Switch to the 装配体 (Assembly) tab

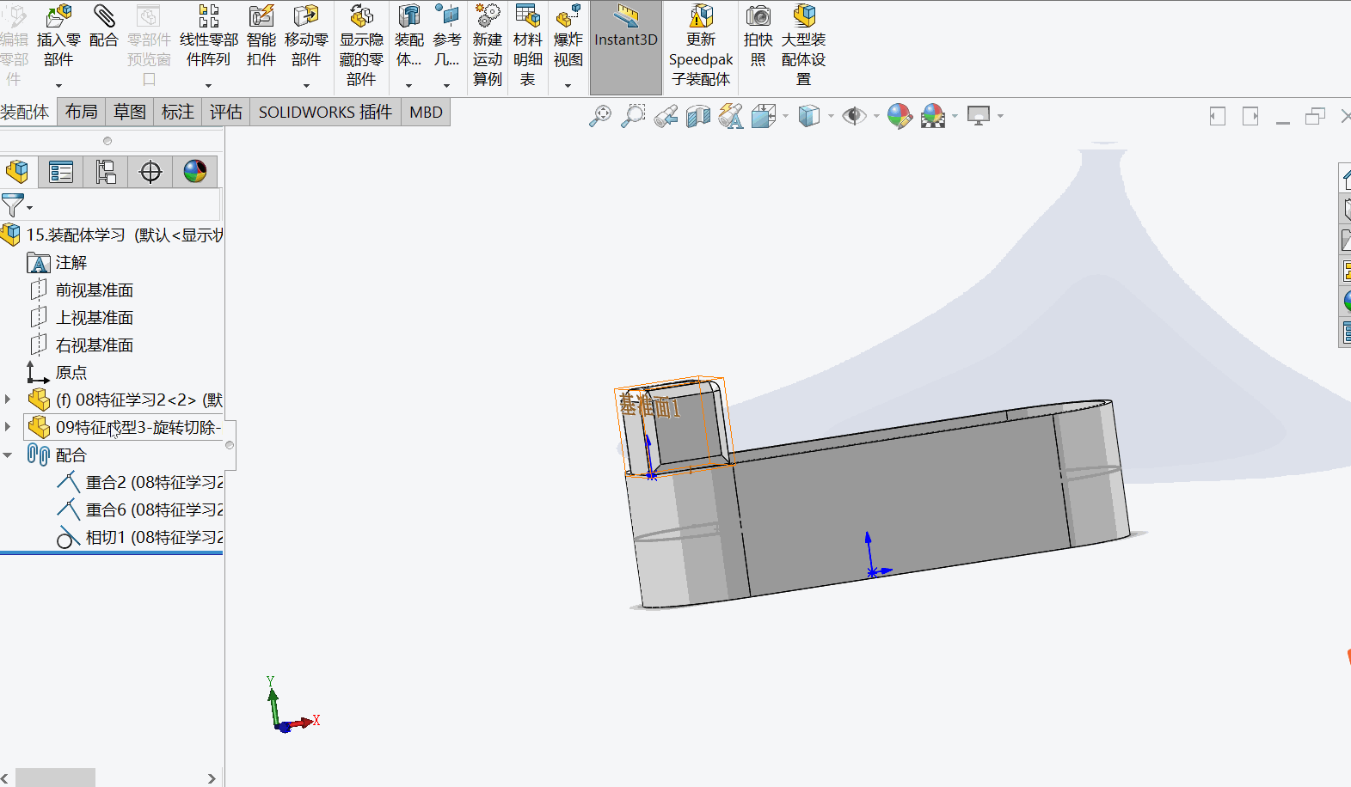click(26, 113)
